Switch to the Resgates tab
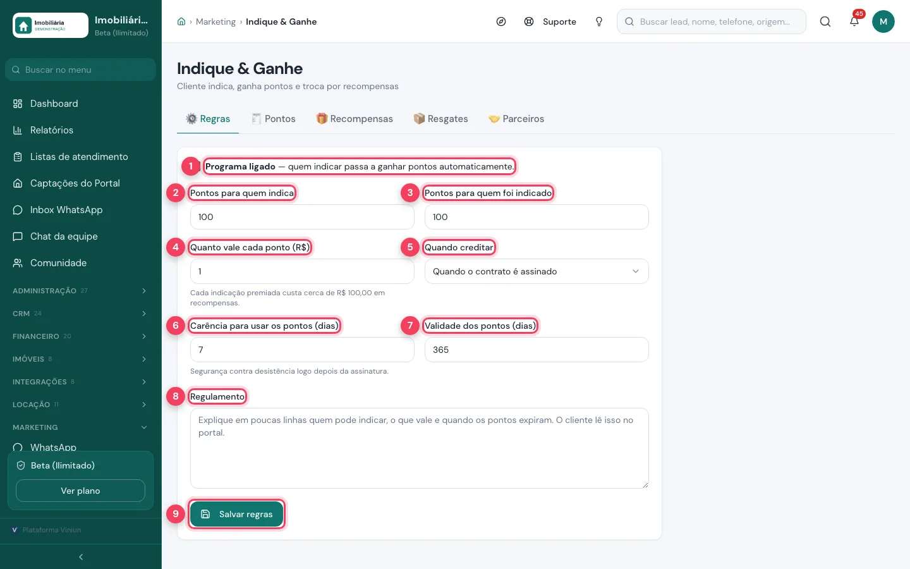The width and height of the screenshot is (910, 569). pyautogui.click(x=441, y=119)
